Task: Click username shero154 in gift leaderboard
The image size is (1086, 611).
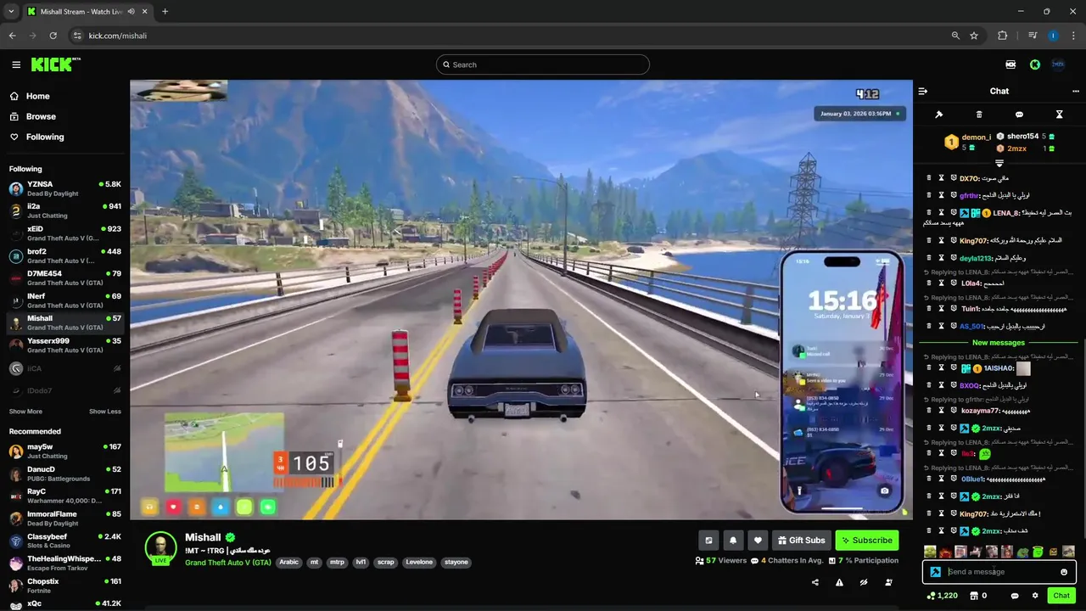Action: (1022, 136)
